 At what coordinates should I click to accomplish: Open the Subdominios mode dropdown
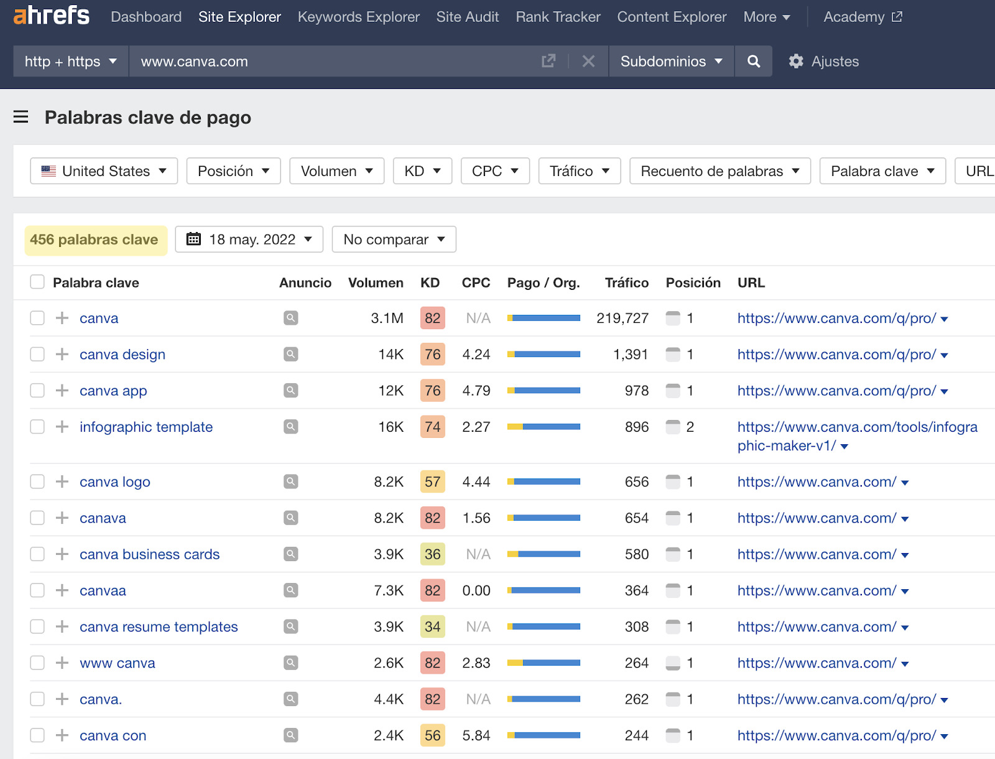672,61
